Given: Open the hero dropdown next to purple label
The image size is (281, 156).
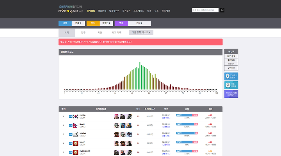Looking at the screenshot, I should pos(139,23).
